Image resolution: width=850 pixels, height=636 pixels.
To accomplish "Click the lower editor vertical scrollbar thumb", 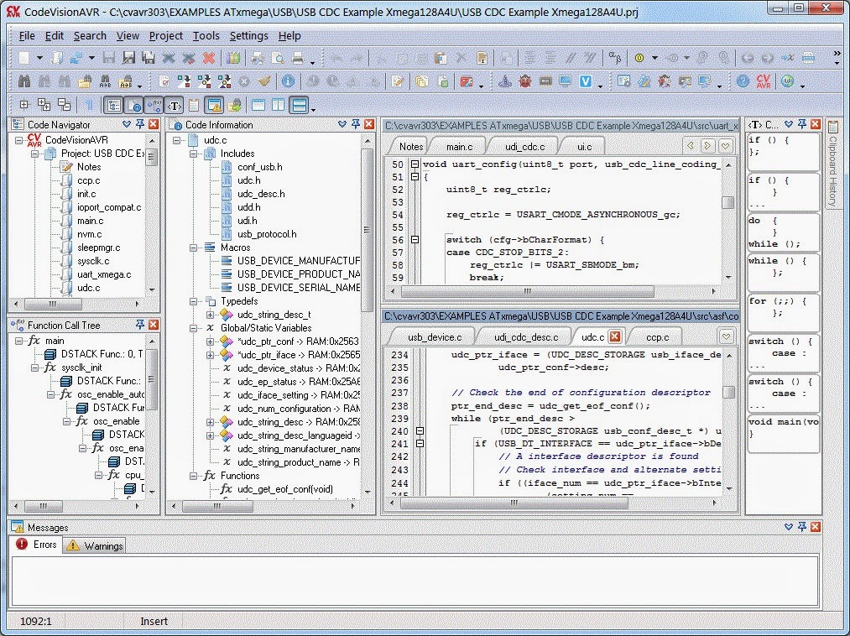I will [x=728, y=392].
